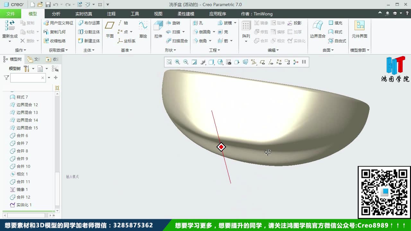Select 实体化 1 in the model tree
This screenshot has width=411, height=231.
click(x=22, y=205)
